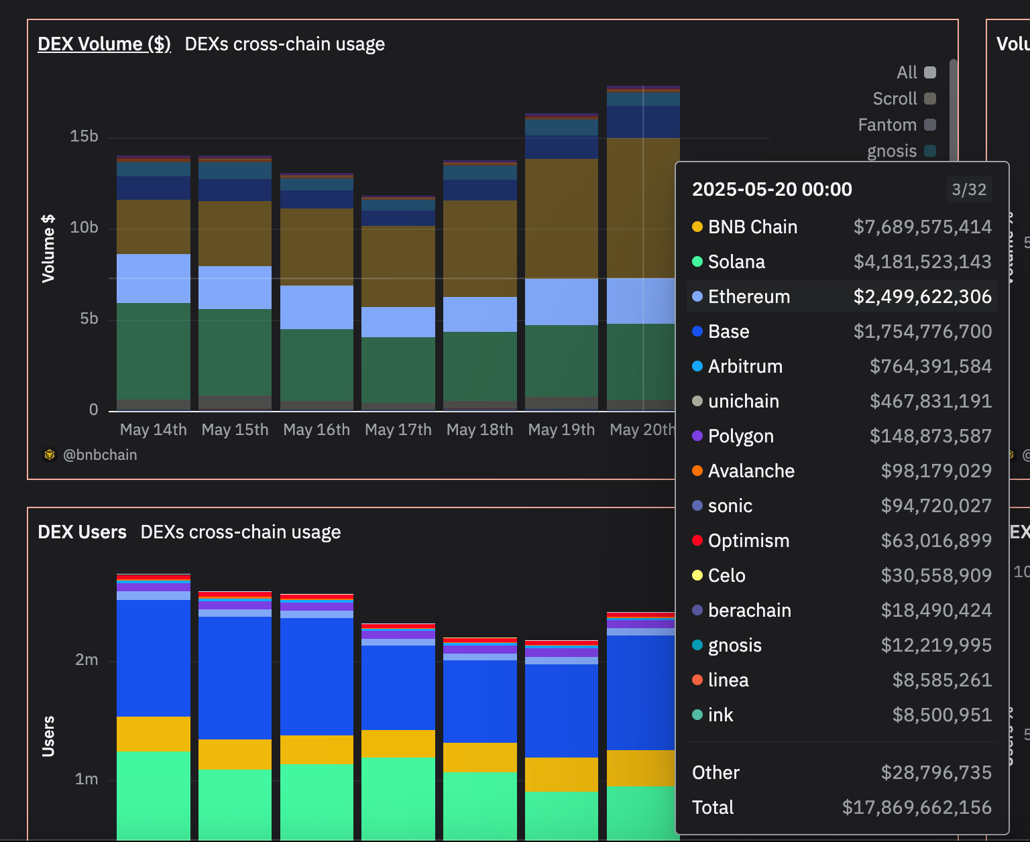Click Base value $1,754,776,700
Viewport: 1030px width, 842px height.
pos(922,332)
